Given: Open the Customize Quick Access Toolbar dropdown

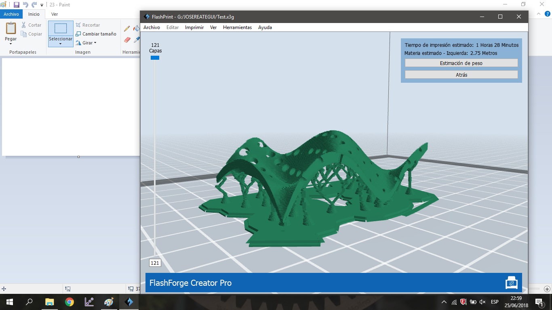Looking at the screenshot, I should coord(42,5).
